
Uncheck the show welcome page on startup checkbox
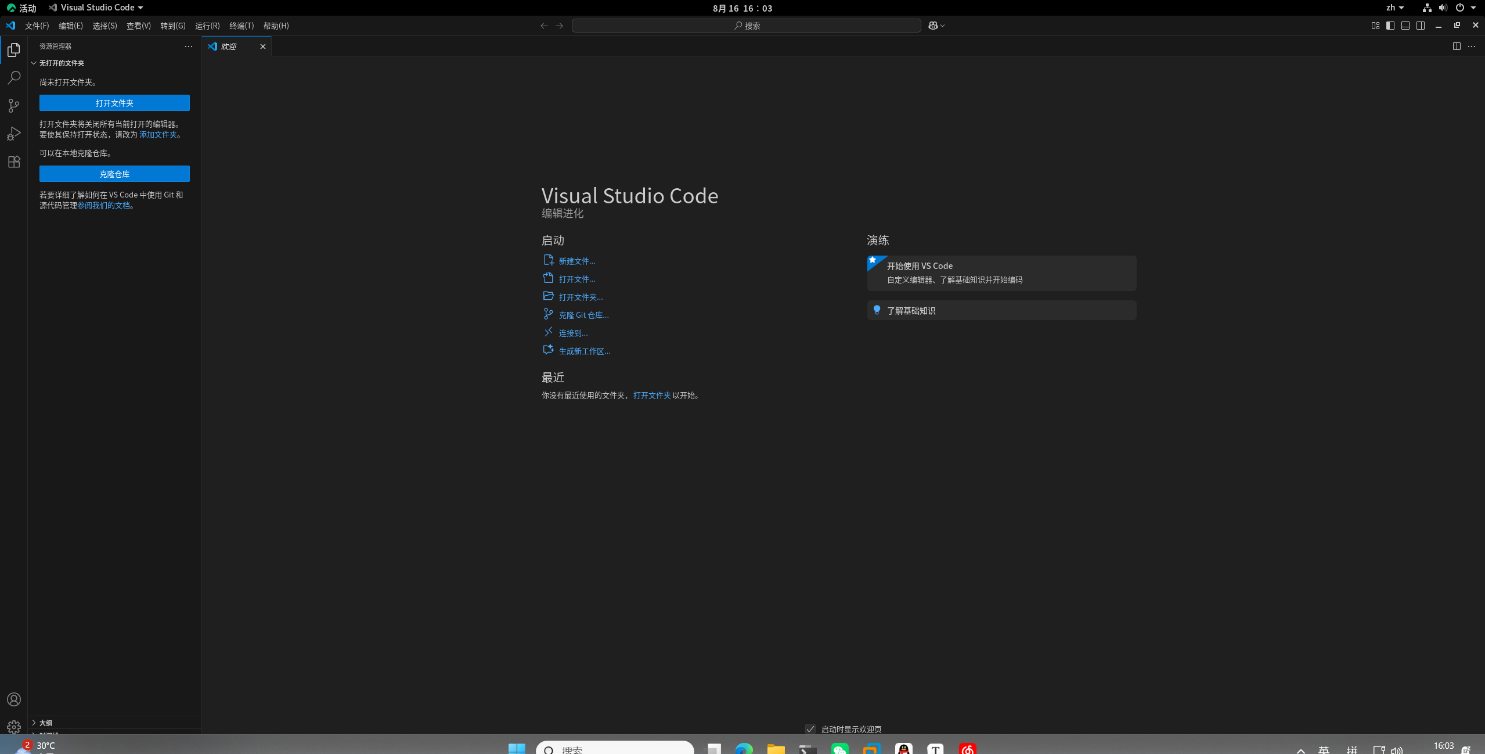810,729
